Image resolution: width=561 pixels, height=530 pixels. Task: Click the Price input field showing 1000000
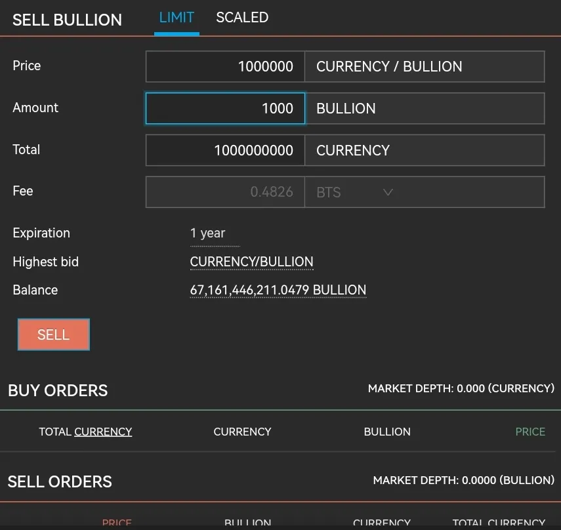(225, 66)
